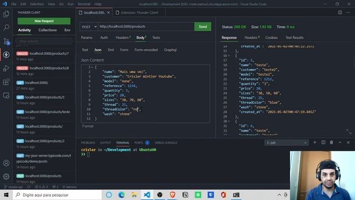Screen dimensions: 355x200
Task: Open the Accounts icon in activity bar
Action: point(6,163)
